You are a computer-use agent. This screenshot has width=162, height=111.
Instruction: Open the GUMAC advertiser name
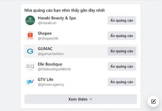point(45,49)
